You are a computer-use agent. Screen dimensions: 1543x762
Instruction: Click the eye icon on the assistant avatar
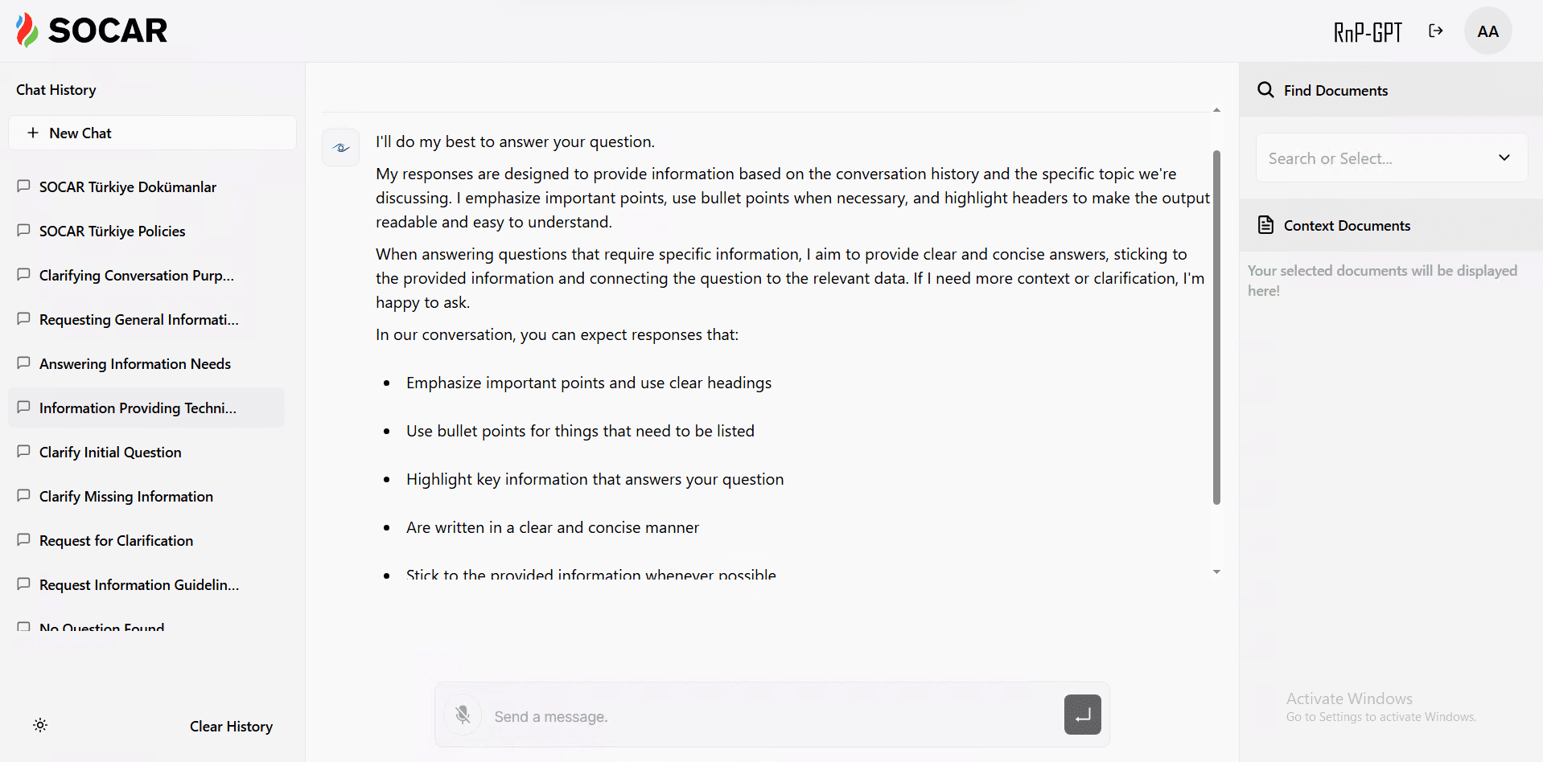(x=340, y=147)
